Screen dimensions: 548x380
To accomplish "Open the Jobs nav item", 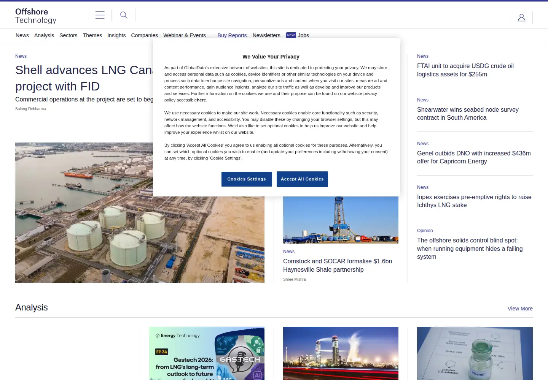I will 303,35.
